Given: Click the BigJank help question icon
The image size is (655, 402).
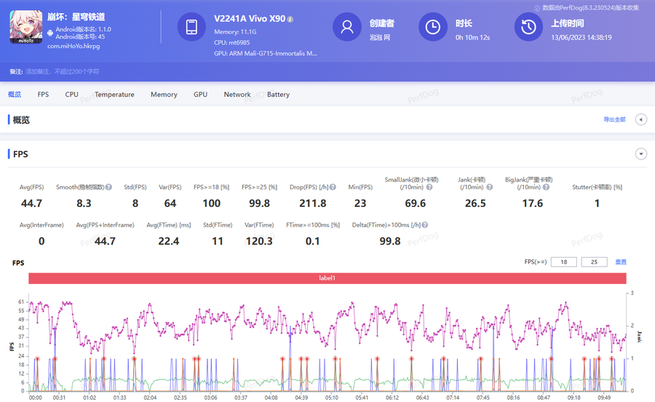Looking at the screenshot, I should (546, 187).
